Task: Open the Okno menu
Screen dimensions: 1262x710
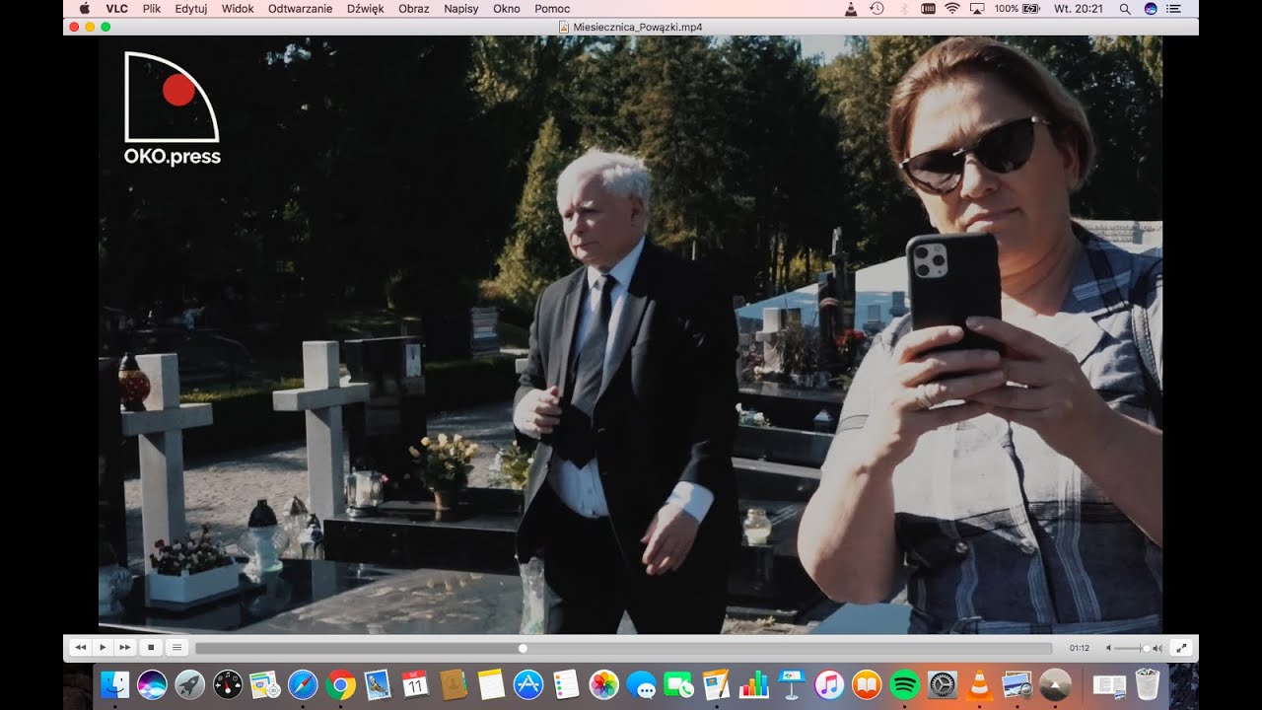Action: tap(507, 8)
